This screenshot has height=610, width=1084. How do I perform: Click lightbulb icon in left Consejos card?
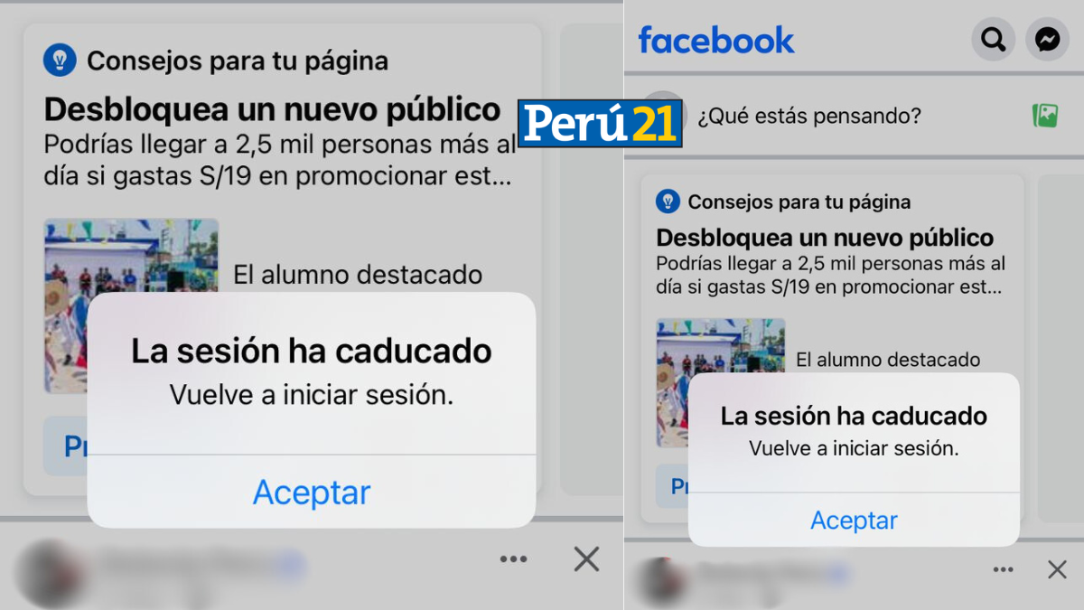coord(60,61)
